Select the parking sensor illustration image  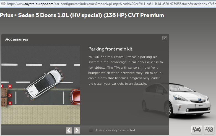[x=41, y=85]
